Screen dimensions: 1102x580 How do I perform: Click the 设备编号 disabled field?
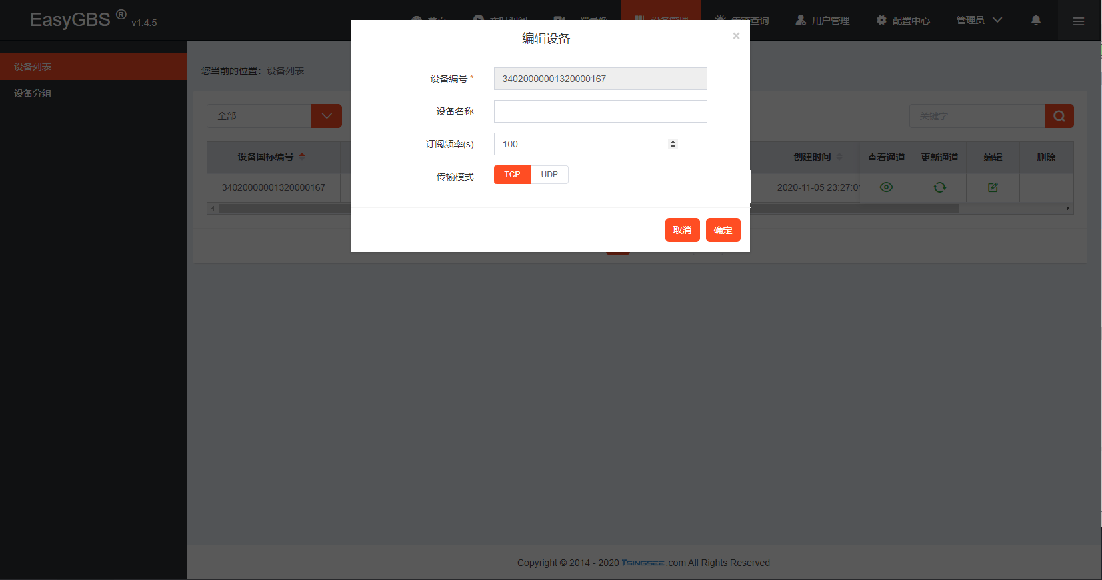[600, 79]
